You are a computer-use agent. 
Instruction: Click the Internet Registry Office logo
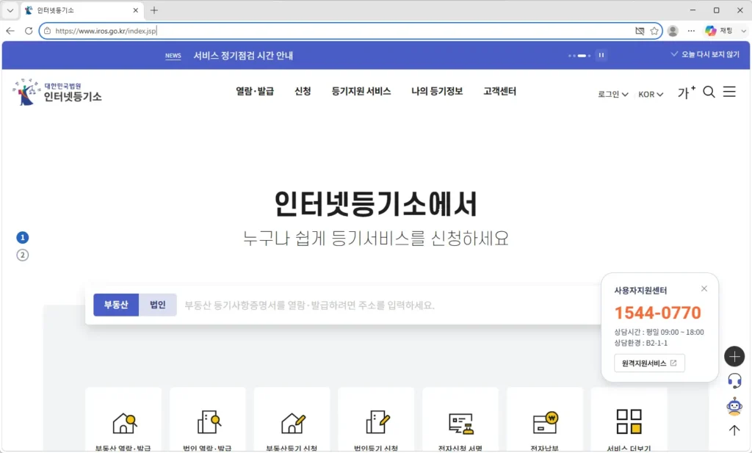coord(57,92)
